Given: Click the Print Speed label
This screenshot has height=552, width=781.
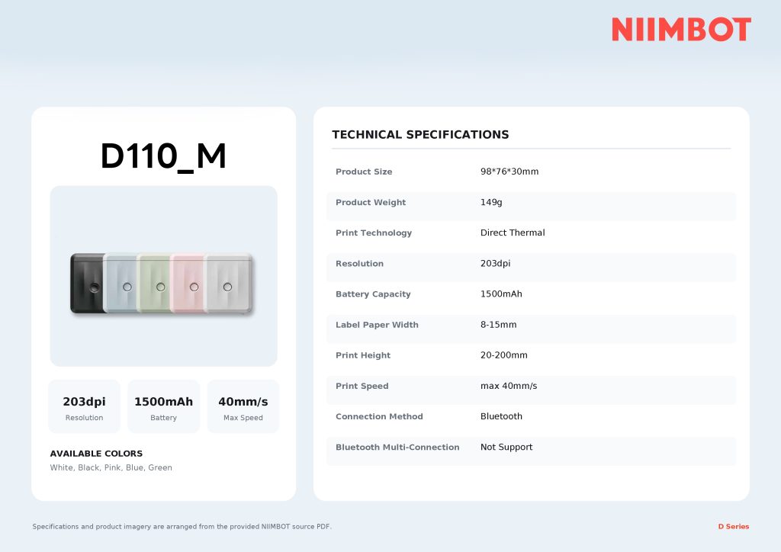Looking at the screenshot, I should tap(362, 387).
